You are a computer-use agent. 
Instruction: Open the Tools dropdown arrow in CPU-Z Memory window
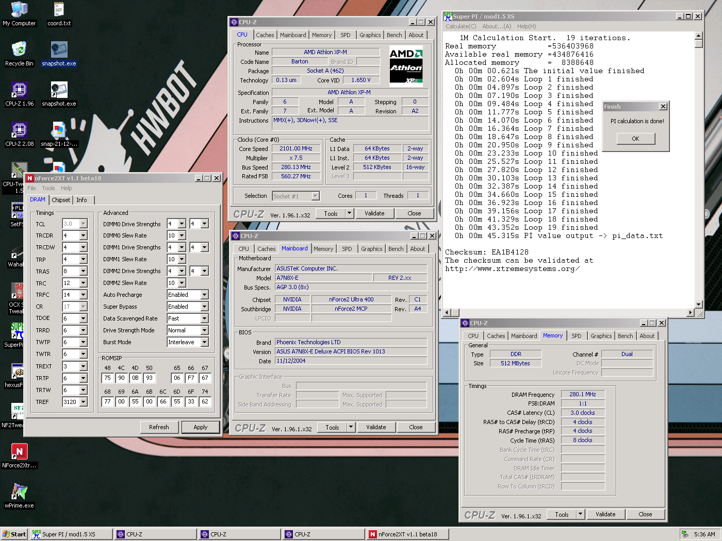580,514
